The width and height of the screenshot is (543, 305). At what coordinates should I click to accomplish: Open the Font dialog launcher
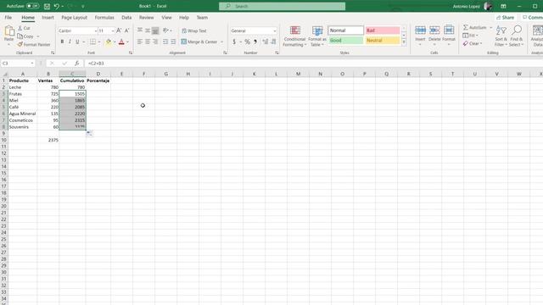[131, 53]
